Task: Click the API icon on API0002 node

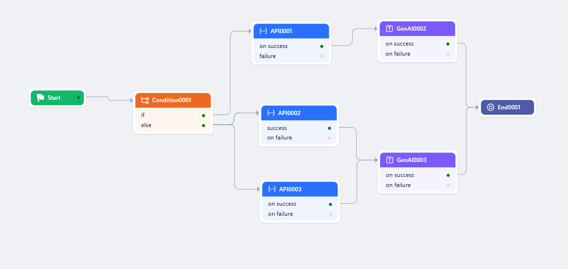Action: point(271,113)
